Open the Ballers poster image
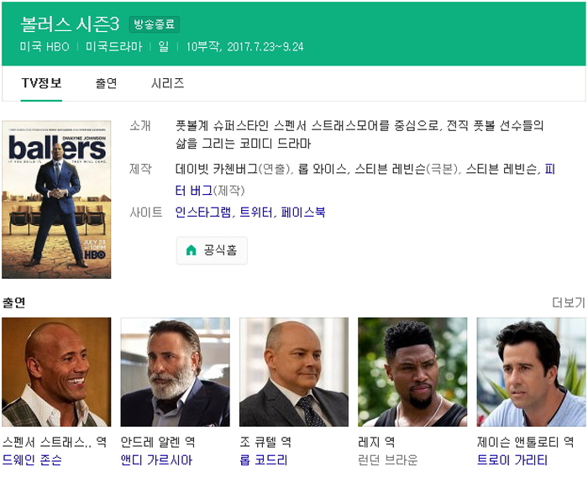Image resolution: width=588 pixels, height=488 pixels. (56, 200)
